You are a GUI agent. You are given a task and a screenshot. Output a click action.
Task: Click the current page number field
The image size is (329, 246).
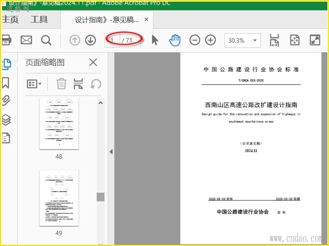112,40
